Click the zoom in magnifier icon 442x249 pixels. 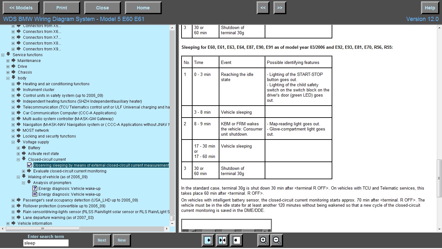click(x=264, y=240)
